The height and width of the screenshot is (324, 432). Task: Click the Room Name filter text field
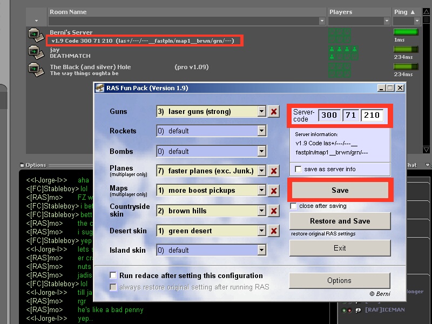click(x=184, y=21)
